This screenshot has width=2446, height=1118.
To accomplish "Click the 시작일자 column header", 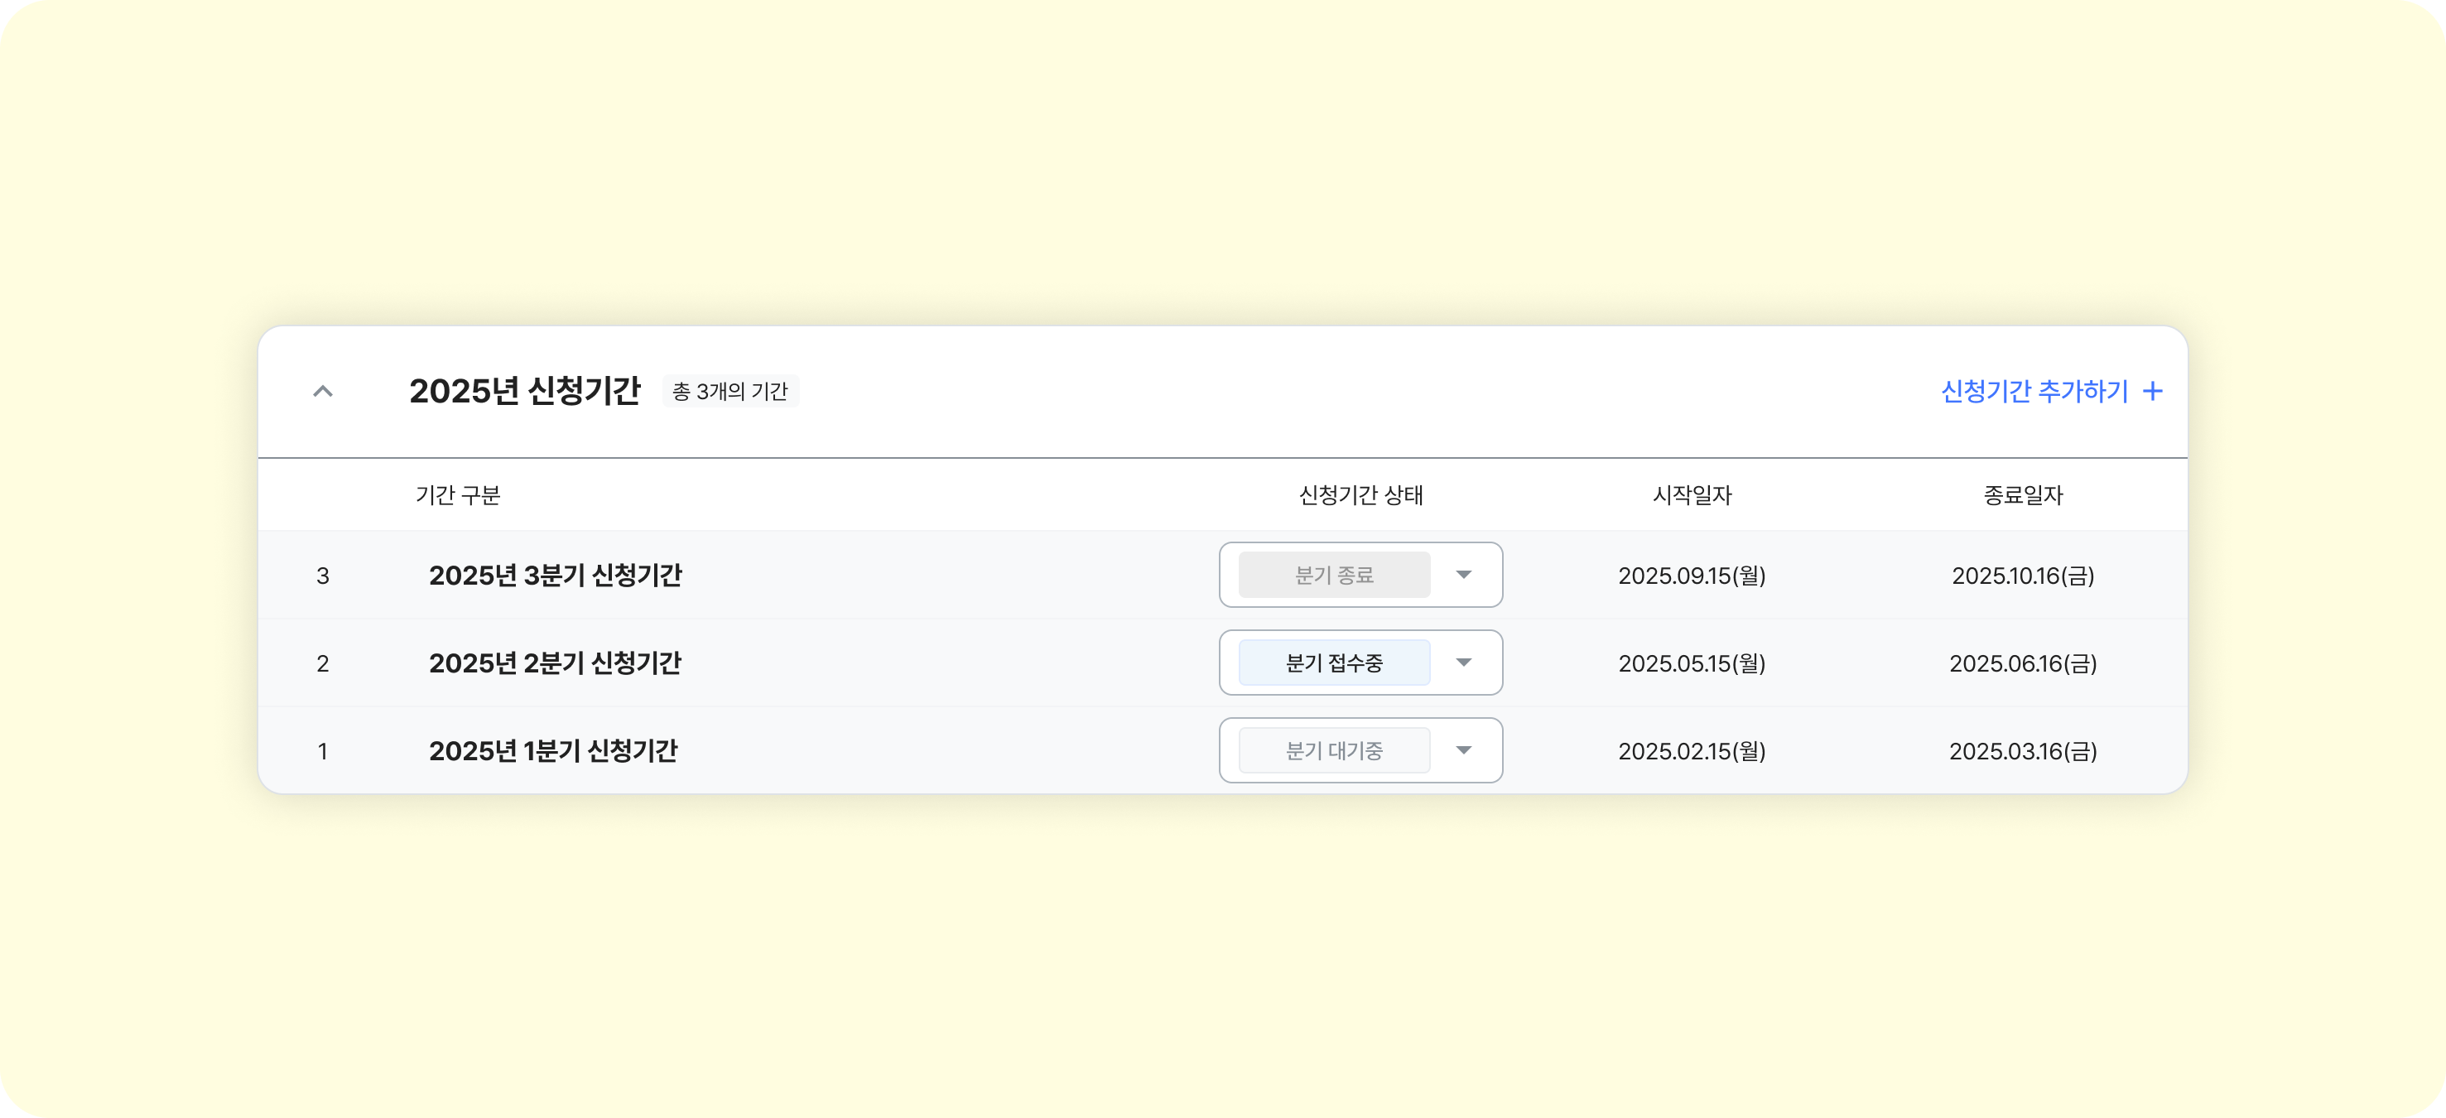I will [1691, 495].
